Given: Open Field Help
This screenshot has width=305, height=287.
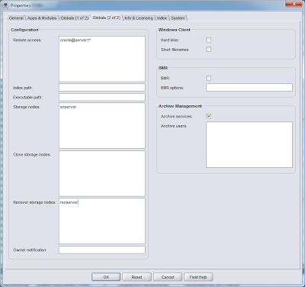Looking at the screenshot, I should 198,277.
